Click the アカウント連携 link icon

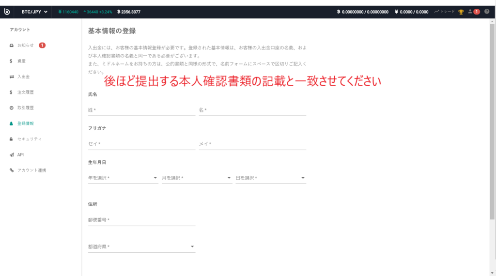(11, 170)
